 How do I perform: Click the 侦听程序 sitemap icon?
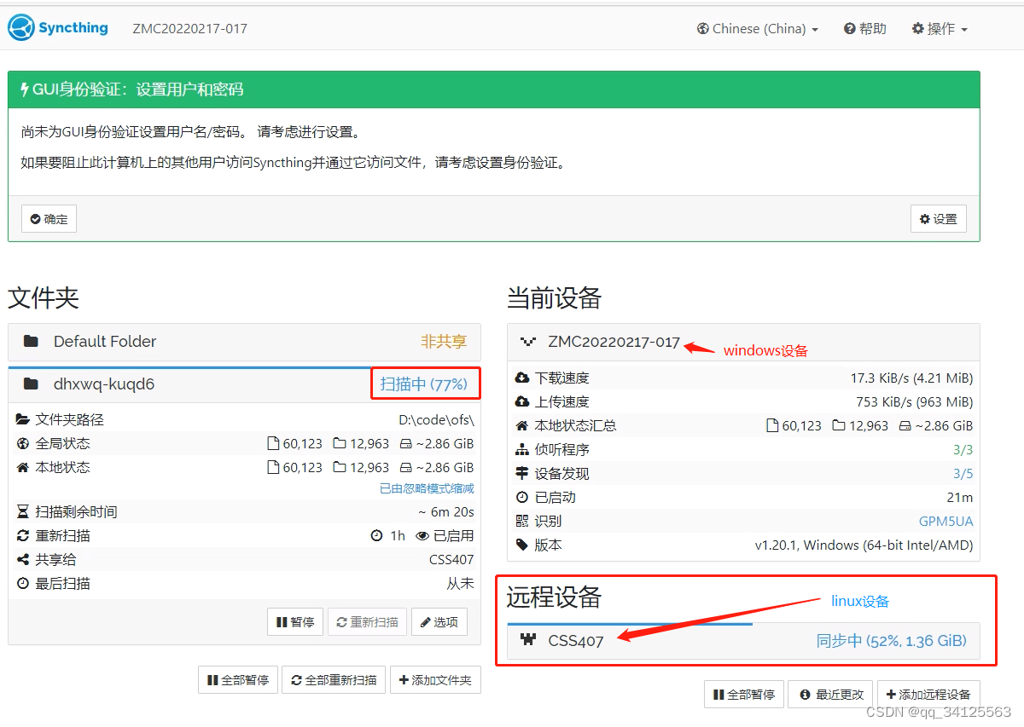tap(522, 450)
